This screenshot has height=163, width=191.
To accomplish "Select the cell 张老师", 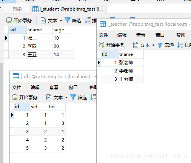I will point(131,63).
